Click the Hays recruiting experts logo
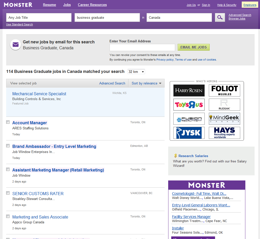The image size is (260, 239). (x=224, y=133)
